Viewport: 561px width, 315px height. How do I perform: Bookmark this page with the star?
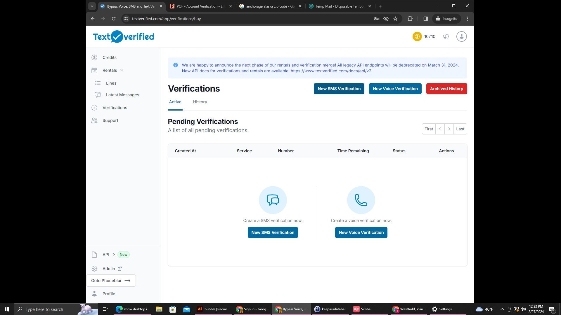395,19
